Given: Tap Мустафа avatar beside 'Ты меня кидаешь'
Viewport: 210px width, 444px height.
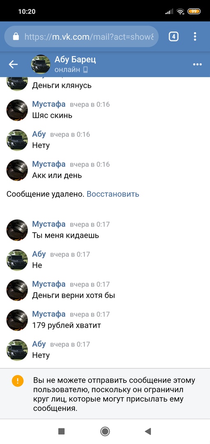Looking at the screenshot, I should (17, 230).
